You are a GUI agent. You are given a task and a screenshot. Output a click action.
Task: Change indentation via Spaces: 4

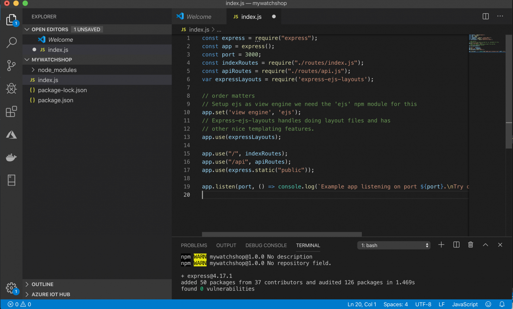396,304
